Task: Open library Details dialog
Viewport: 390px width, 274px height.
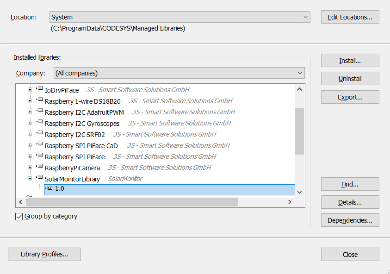Action: coord(350,202)
